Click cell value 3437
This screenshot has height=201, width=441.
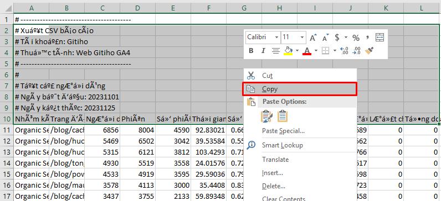pyautogui.click(x=102, y=196)
